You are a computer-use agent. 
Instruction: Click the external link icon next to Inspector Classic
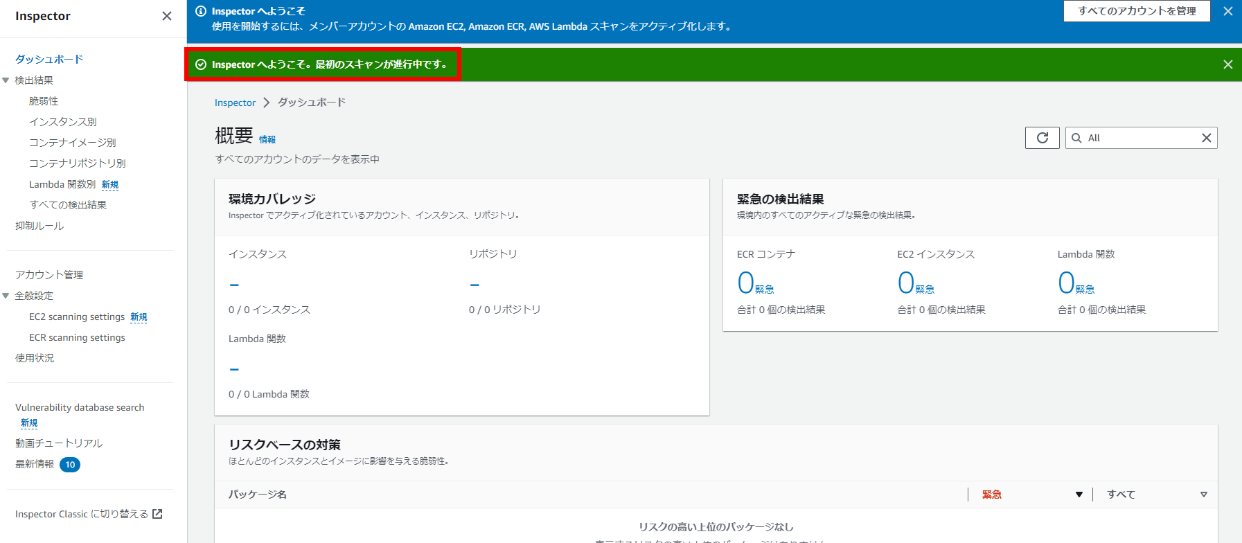(x=157, y=514)
